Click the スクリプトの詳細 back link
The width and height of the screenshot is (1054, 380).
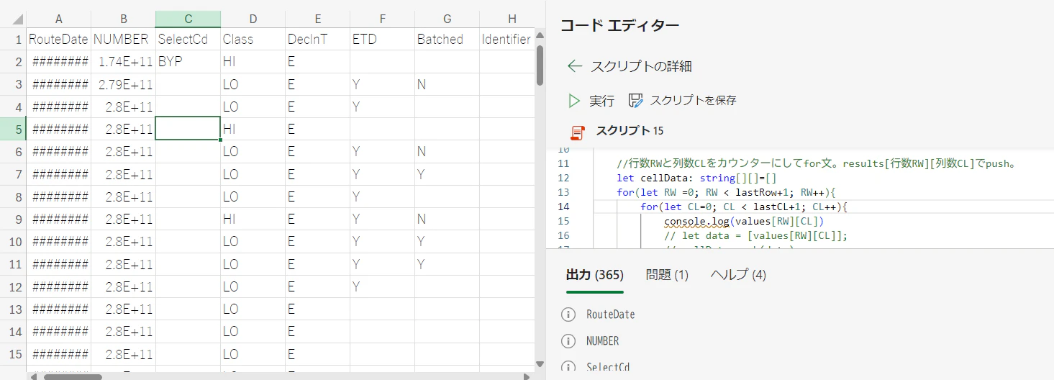coord(641,66)
